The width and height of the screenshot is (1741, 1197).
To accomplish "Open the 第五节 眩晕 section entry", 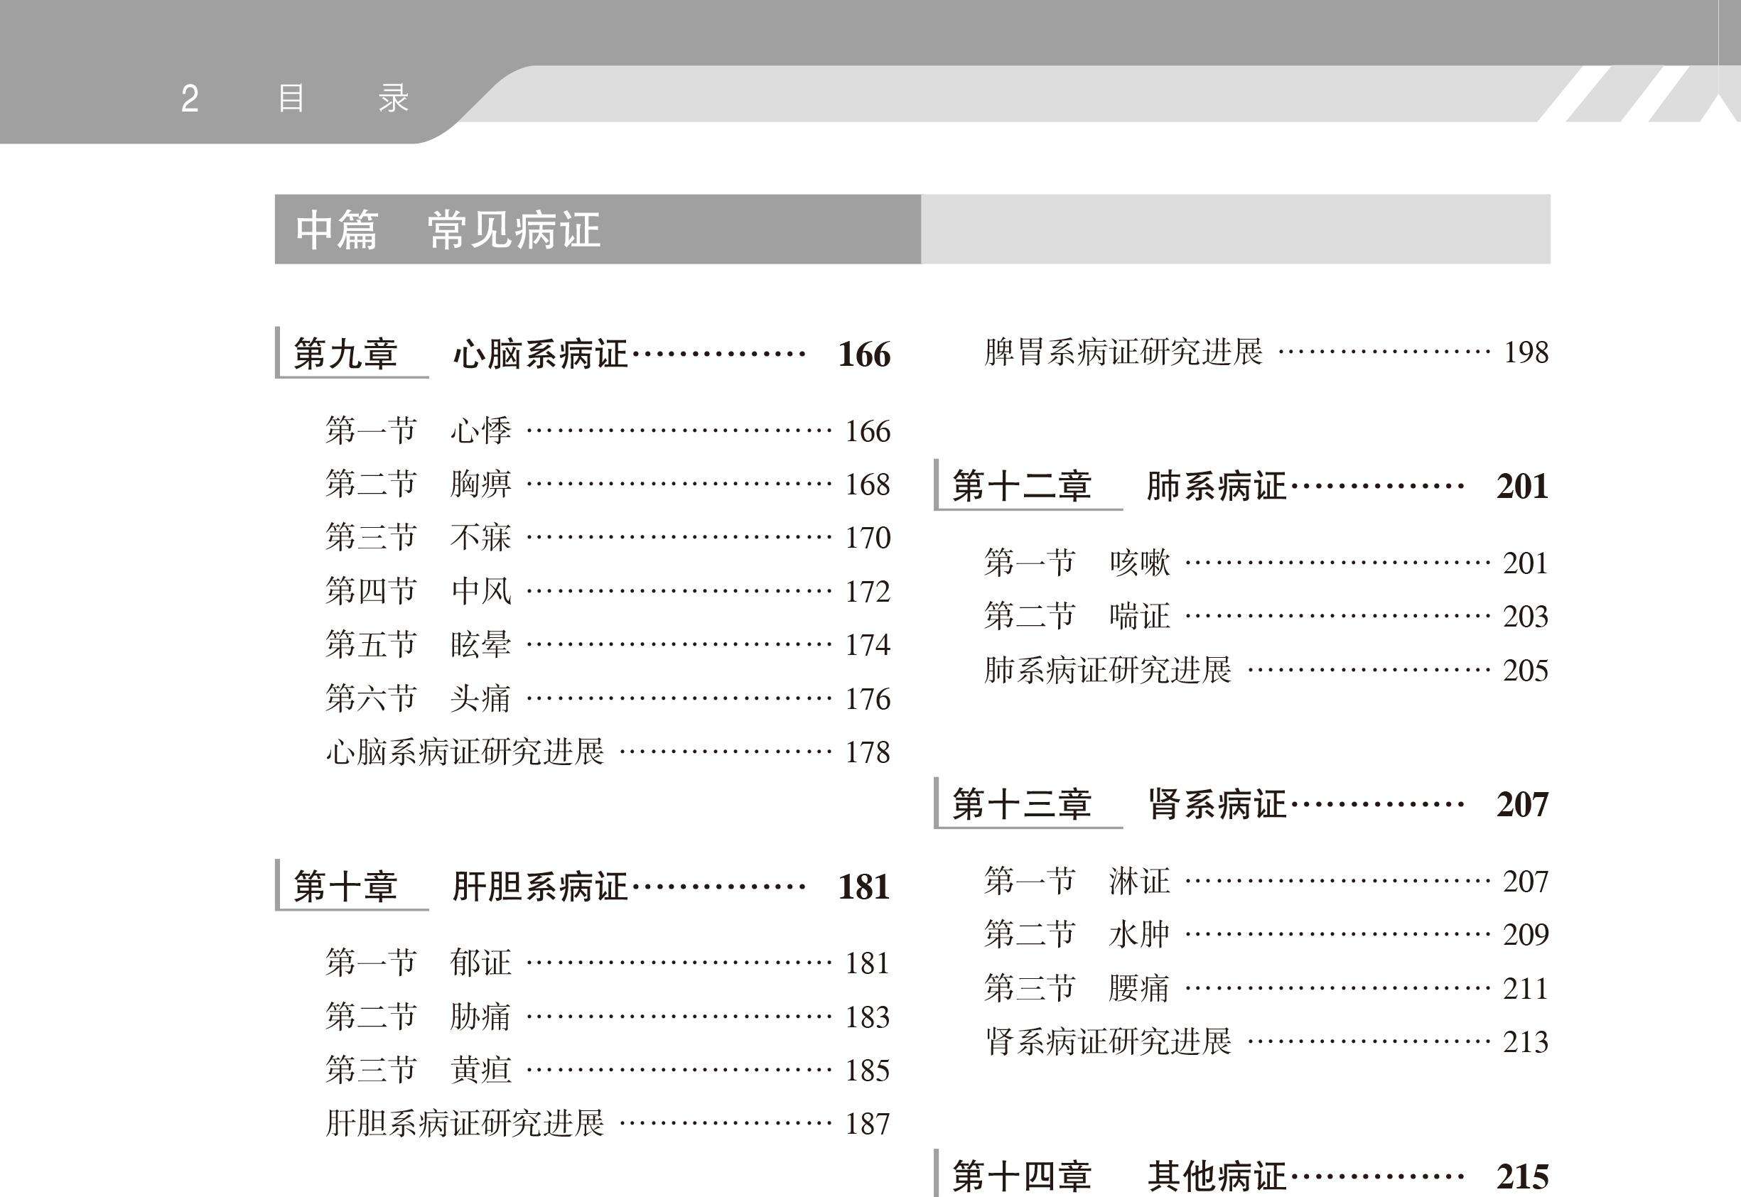I will [480, 645].
